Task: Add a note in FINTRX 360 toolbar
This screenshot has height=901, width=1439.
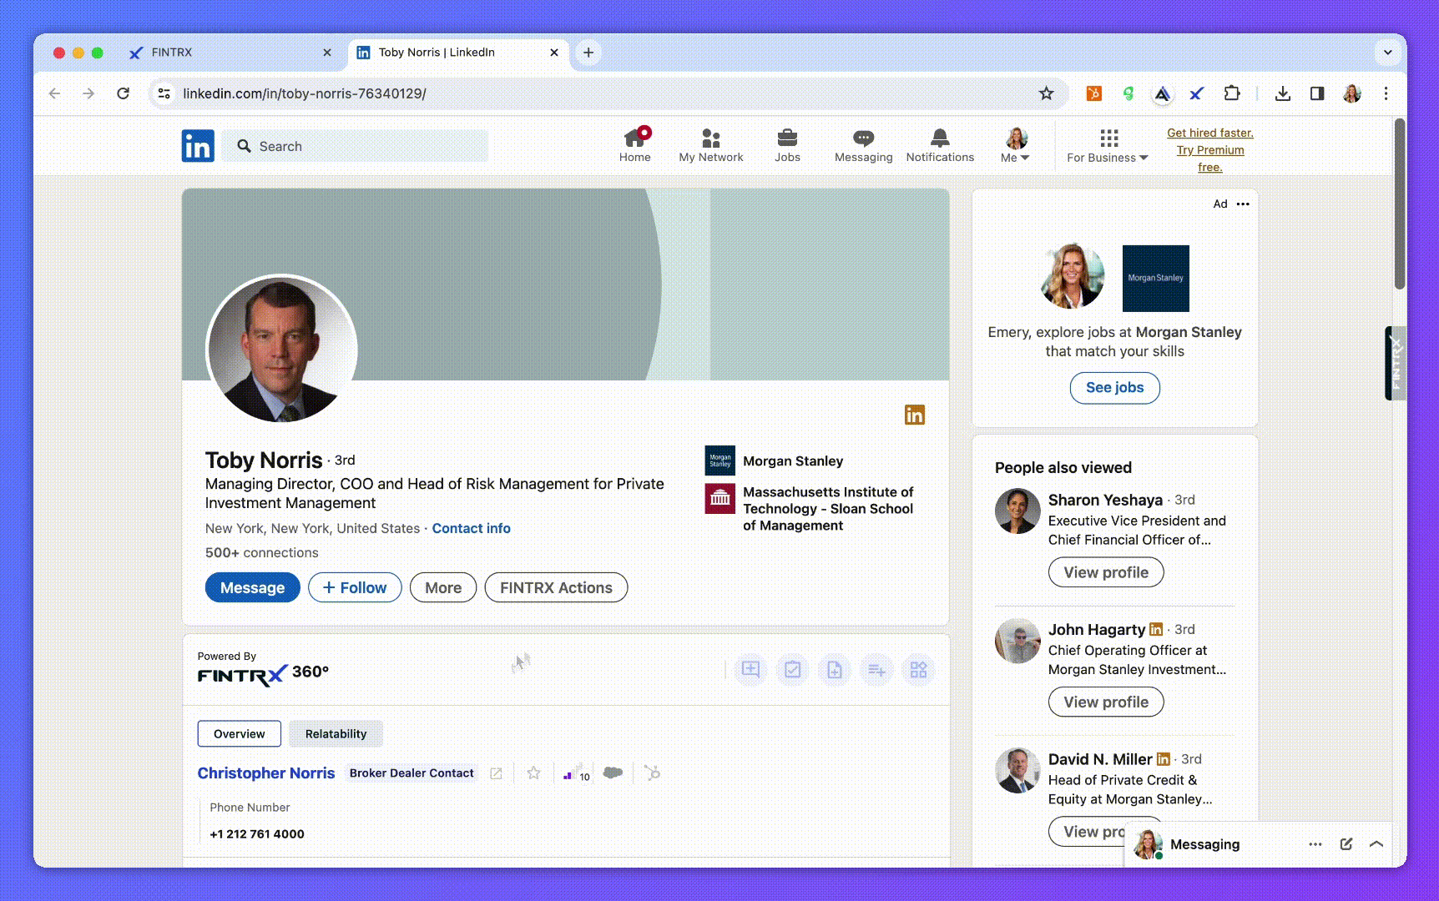Action: pyautogui.click(x=750, y=670)
